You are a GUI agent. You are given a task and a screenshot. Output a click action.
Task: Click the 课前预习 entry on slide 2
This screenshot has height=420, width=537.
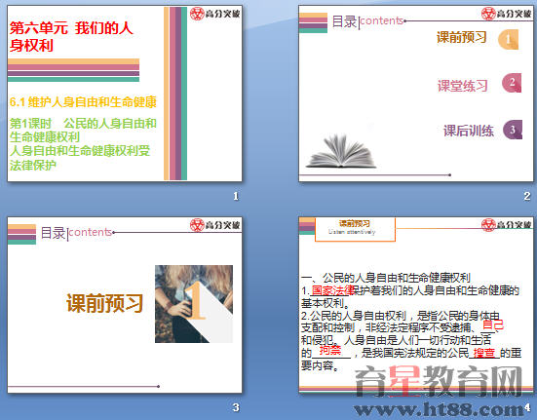[461, 37]
